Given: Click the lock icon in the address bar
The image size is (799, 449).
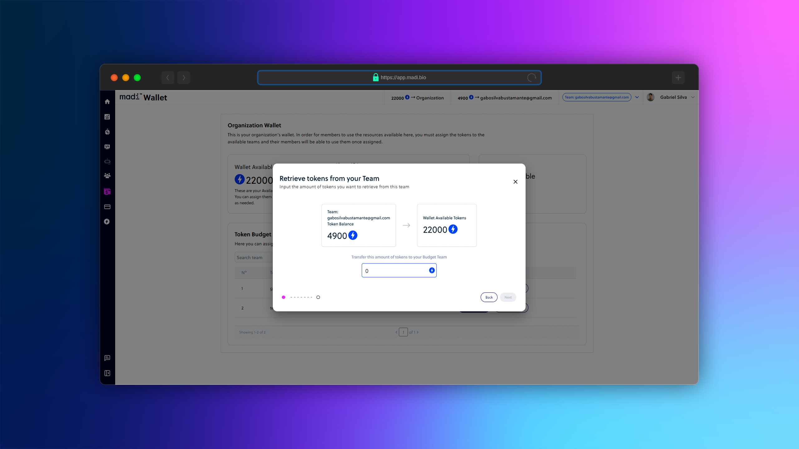Looking at the screenshot, I should (375, 77).
